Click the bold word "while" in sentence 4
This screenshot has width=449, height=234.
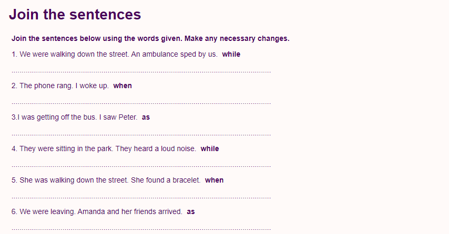pyautogui.click(x=210, y=148)
